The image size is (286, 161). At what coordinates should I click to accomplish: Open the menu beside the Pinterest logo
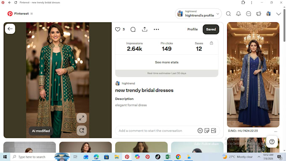coord(32,14)
